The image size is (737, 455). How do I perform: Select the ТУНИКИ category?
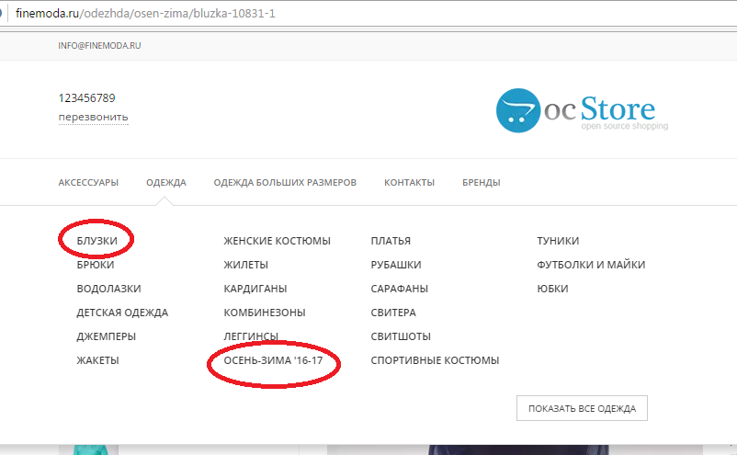click(558, 241)
